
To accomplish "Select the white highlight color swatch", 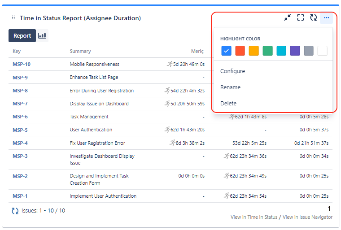I will coord(322,51).
